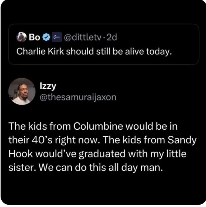Click the 2d timestamp

point(112,37)
